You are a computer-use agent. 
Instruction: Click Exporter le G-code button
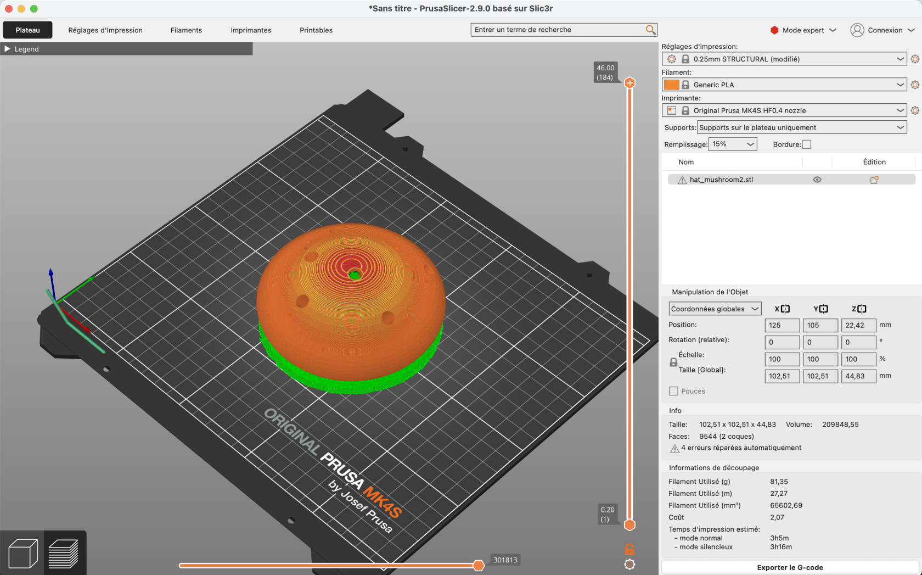pos(790,567)
